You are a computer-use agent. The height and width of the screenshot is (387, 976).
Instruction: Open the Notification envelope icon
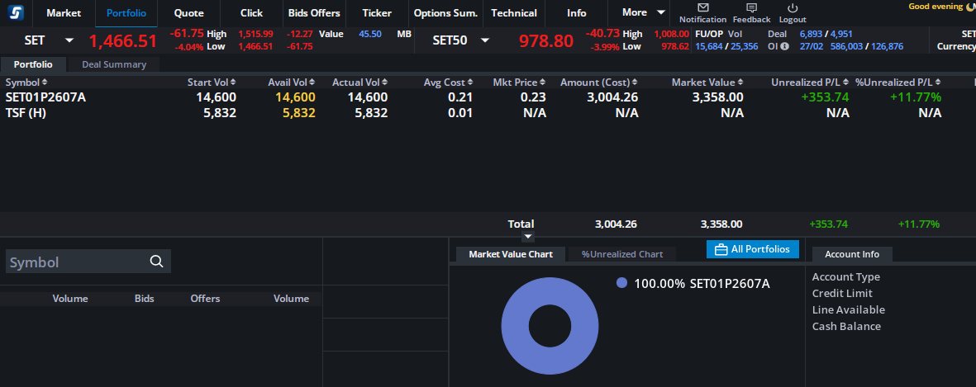point(702,7)
